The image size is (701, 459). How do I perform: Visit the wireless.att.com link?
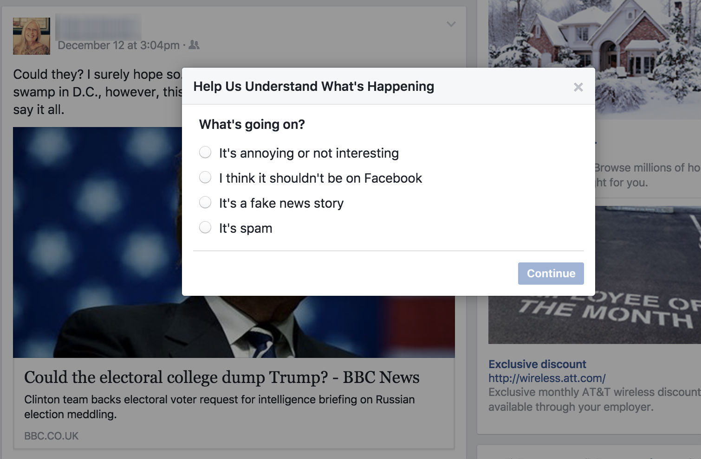pyautogui.click(x=547, y=378)
